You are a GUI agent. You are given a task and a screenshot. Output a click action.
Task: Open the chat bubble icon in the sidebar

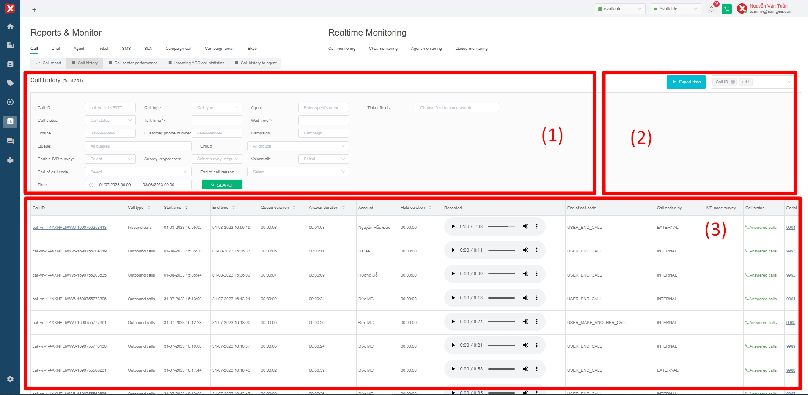10,141
